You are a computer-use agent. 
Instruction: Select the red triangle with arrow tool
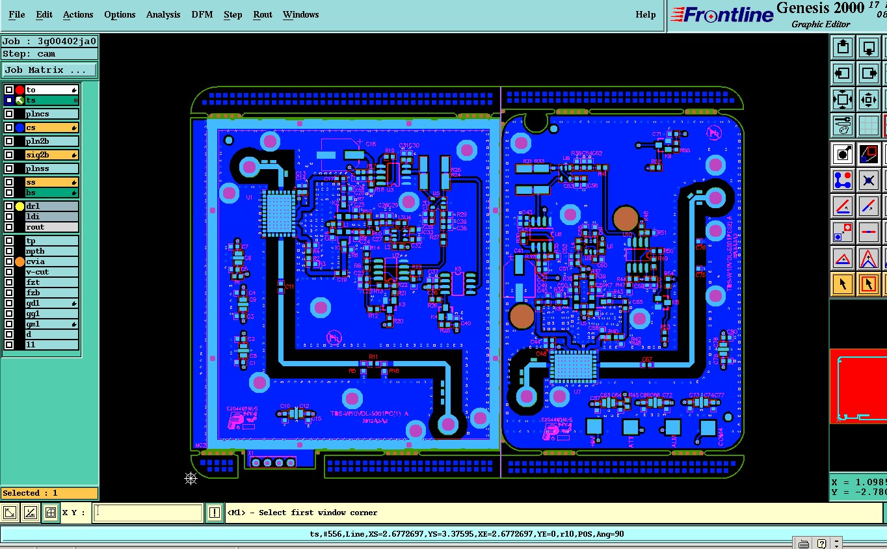843,258
